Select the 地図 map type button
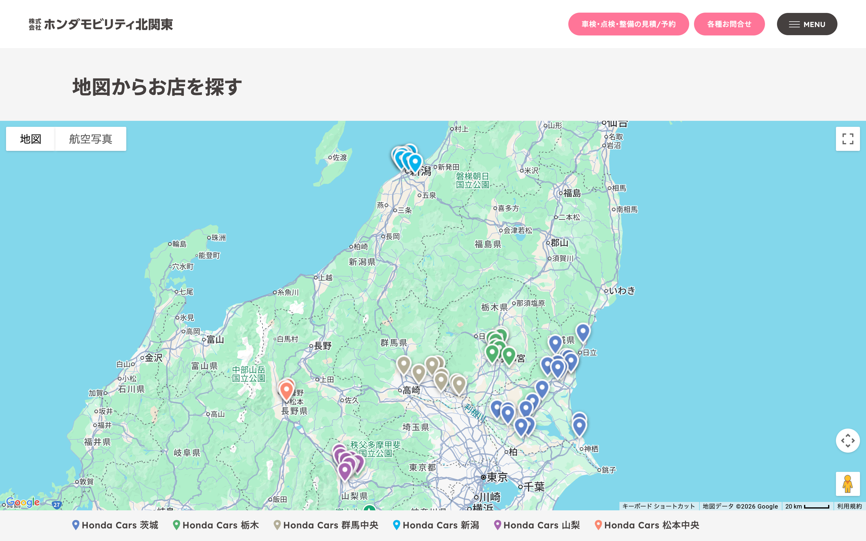The width and height of the screenshot is (866, 541). 31,139
